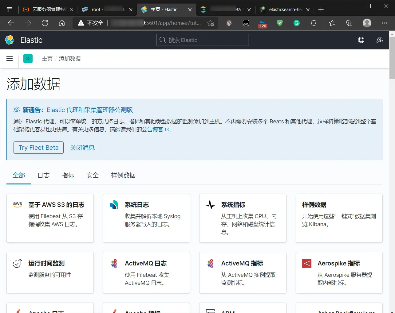Open browser settings and more menu
395x313 pixels.
tap(385, 23)
